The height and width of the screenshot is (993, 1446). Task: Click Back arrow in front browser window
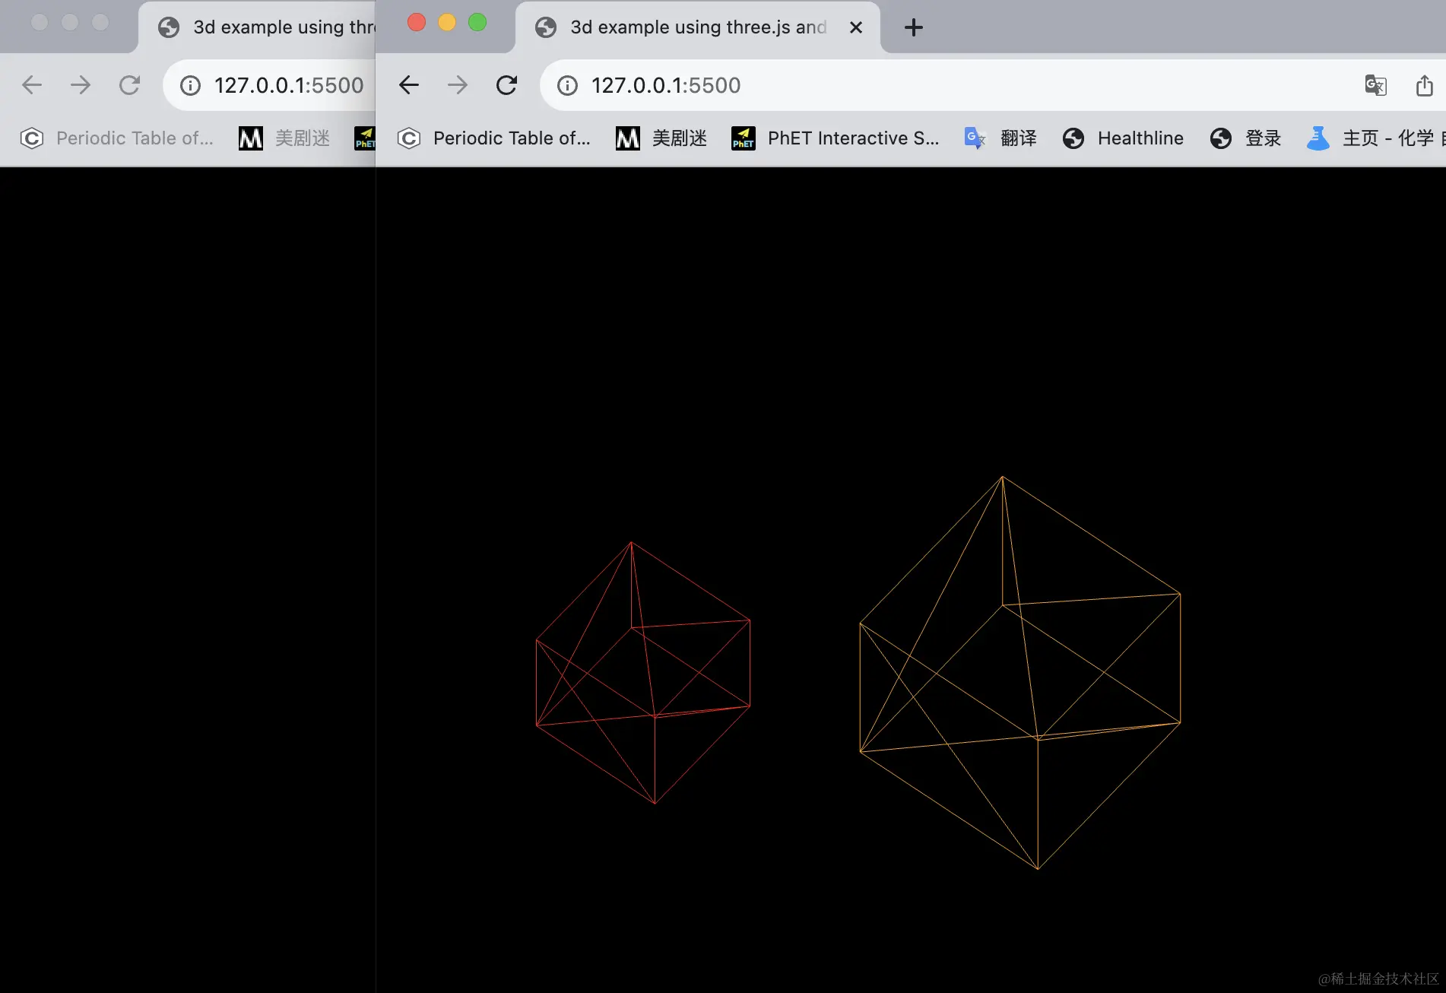tap(409, 85)
